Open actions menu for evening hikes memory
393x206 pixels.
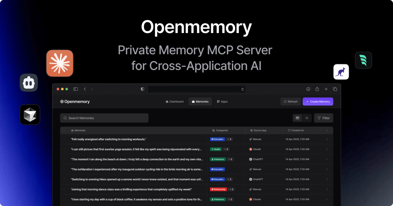(x=327, y=179)
